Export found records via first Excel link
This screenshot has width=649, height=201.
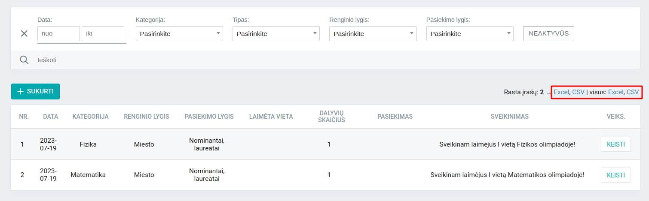(x=561, y=92)
